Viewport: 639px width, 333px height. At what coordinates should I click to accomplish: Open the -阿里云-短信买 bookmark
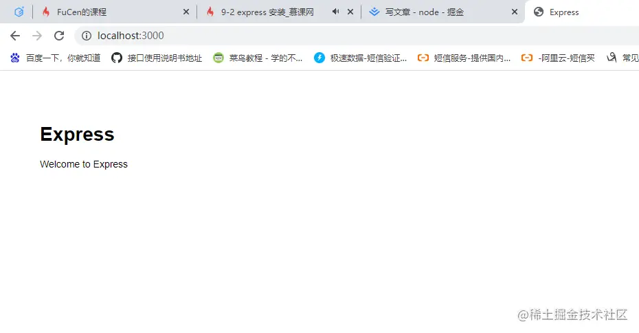pos(559,58)
